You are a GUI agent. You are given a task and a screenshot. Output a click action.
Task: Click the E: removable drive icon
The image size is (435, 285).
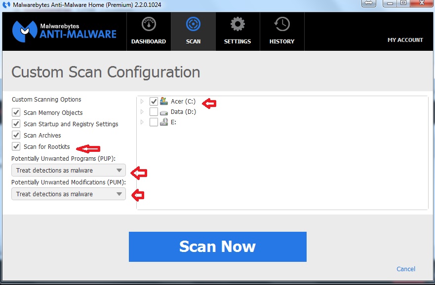[x=164, y=122]
